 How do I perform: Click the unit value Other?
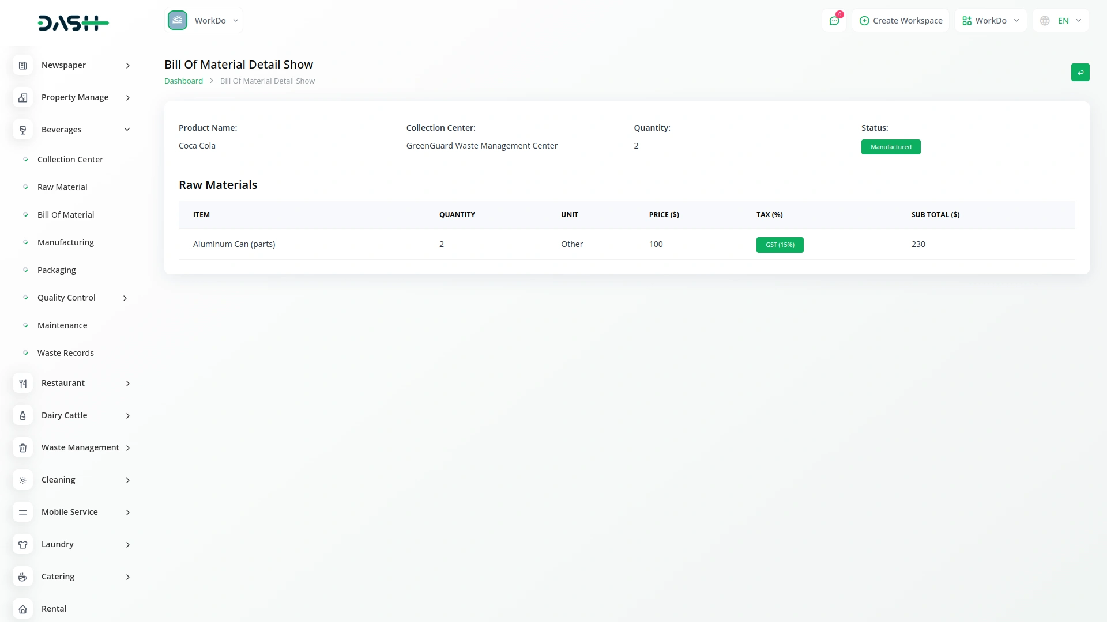tap(572, 244)
